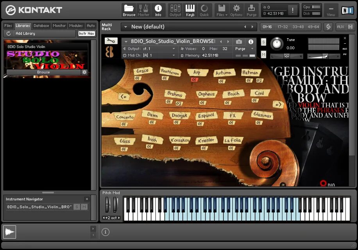Minimize rack headers icon beside AUX
358x250 pixels.
coord(351,27)
